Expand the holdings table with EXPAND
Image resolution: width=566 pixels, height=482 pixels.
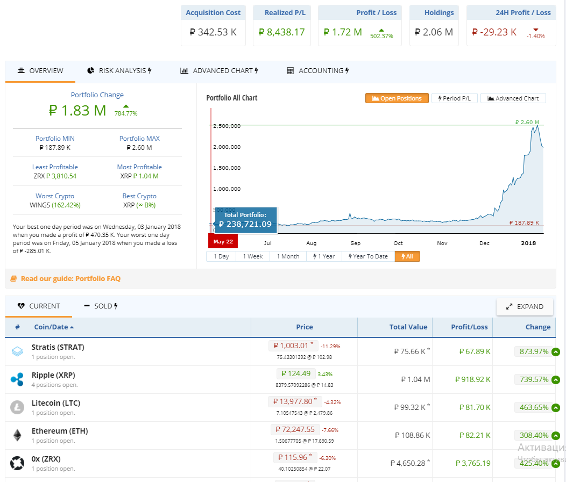coord(525,306)
